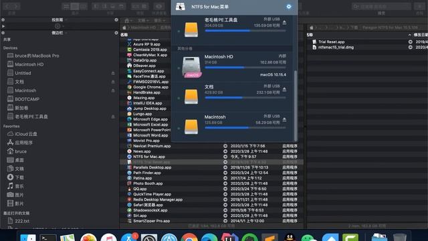Eject the Macintosh USB drive in NTFS menu
428x241 pixels.
click(x=284, y=119)
